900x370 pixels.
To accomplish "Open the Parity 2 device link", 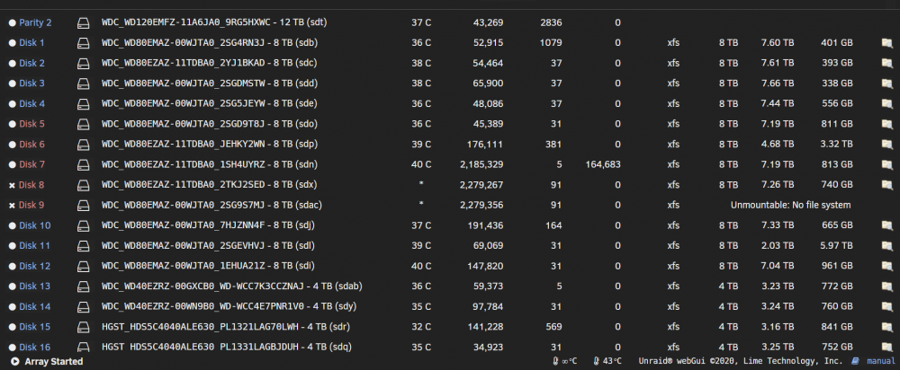I will pos(36,23).
